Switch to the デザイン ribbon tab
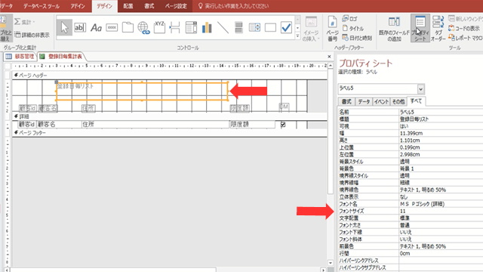The width and height of the screenshot is (483, 272). [105, 6]
